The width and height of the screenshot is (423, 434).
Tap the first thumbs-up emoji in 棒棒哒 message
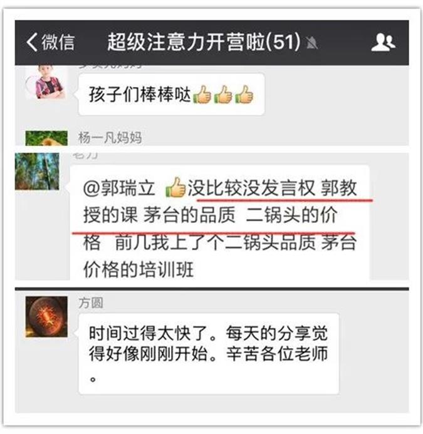202,95
